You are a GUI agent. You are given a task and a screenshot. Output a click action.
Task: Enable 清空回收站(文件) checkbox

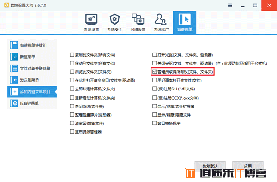pos(72,123)
